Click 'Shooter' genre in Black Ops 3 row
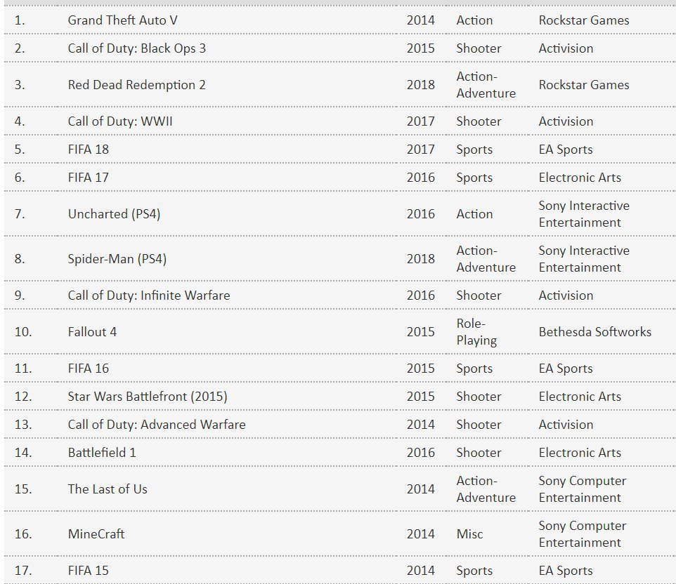The image size is (676, 584). coord(479,48)
